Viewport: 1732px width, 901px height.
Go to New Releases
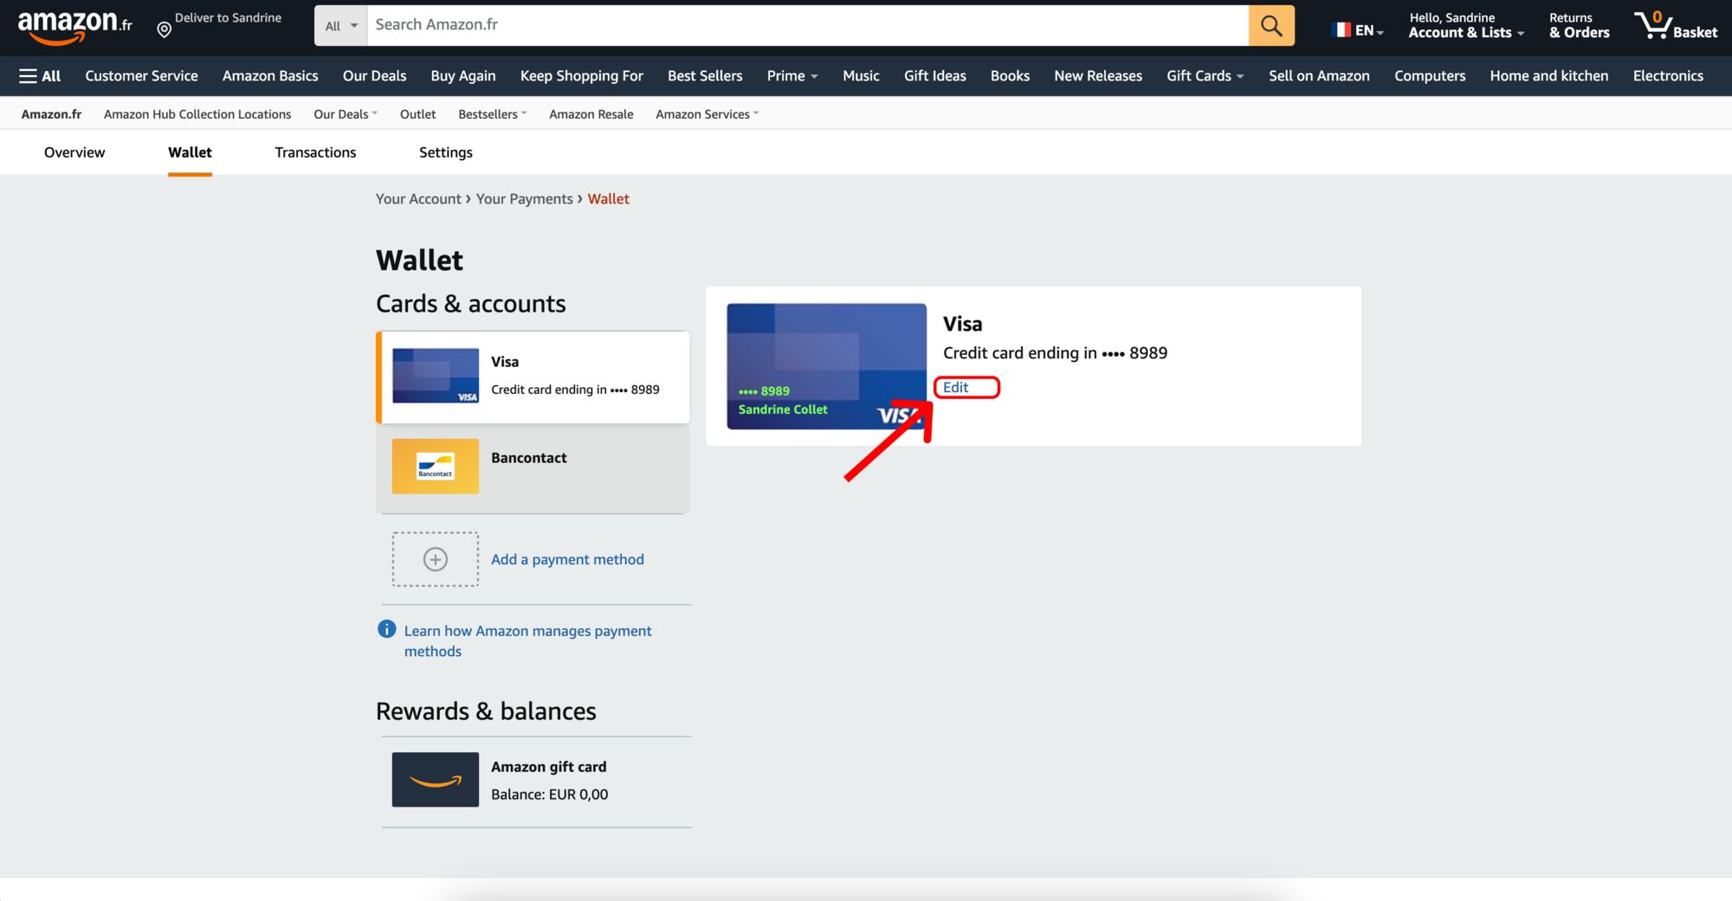point(1098,76)
